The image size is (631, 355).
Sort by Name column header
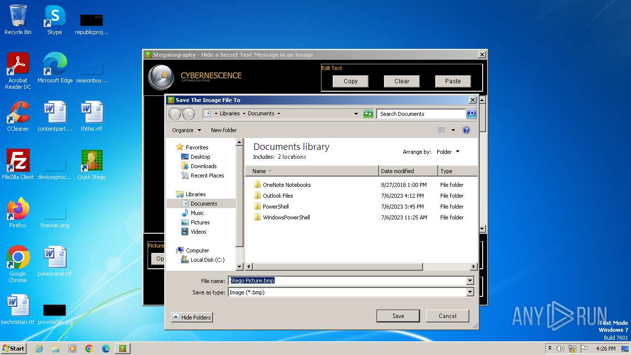pos(312,171)
